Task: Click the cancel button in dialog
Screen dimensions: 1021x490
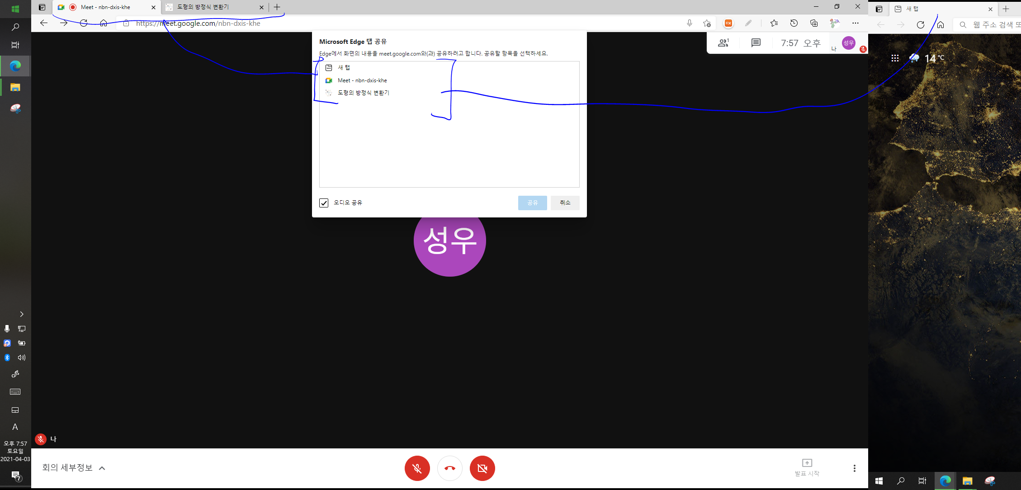Action: (565, 203)
